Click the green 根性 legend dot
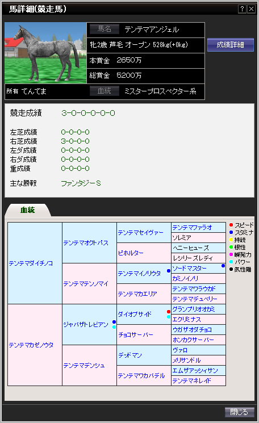This screenshot has height=423, width=259. (x=231, y=247)
